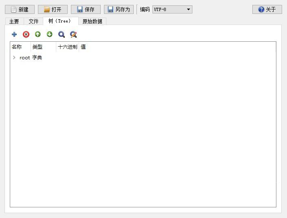Switch to the 原始数据 tab

[92, 21]
